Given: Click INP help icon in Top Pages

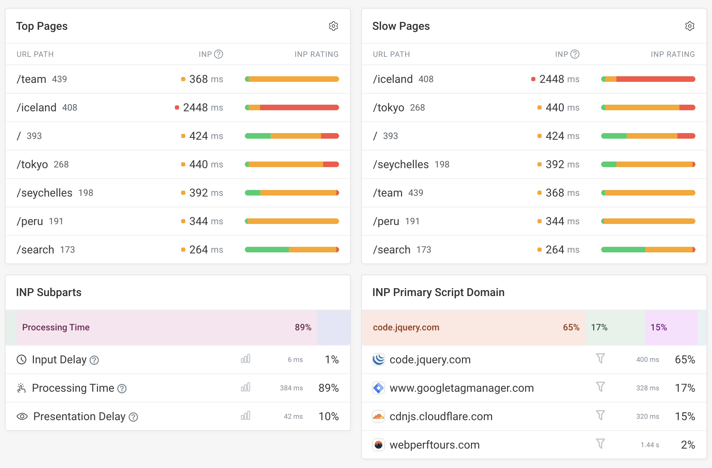Looking at the screenshot, I should point(219,54).
